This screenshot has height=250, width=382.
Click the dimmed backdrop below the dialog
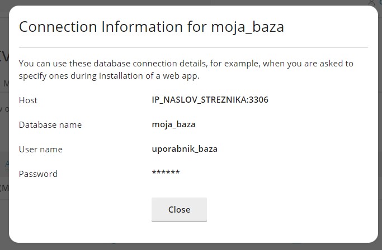(191, 246)
